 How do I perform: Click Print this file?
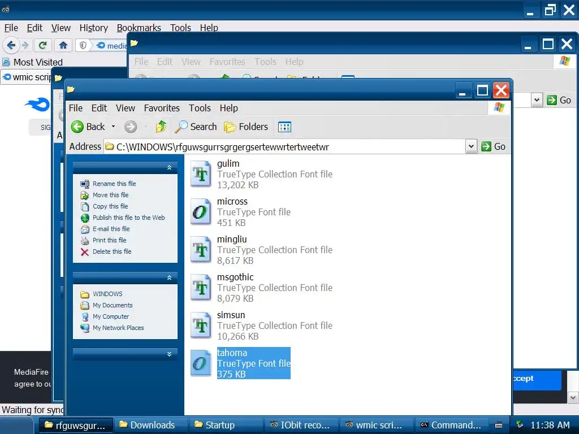[x=109, y=240]
